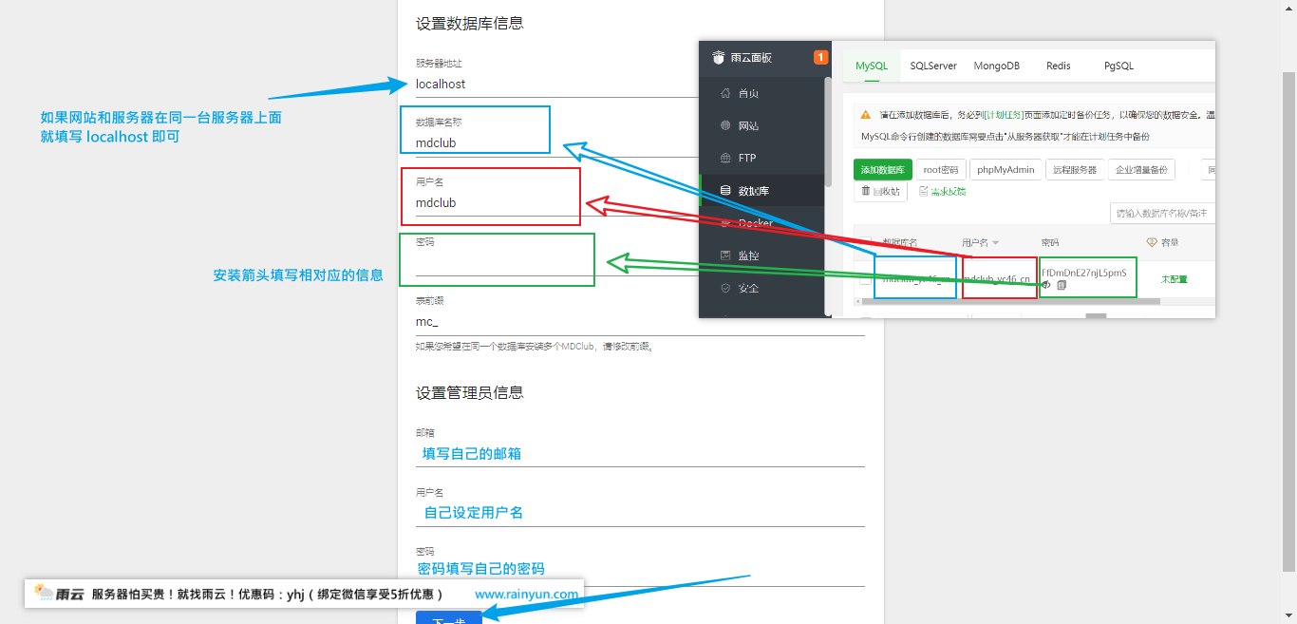
Task: Click the administrator password input field
Action: click(640, 572)
